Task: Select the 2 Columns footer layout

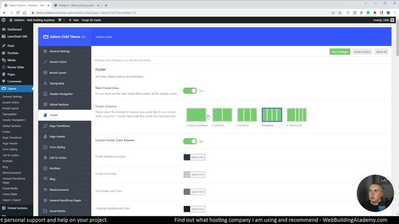Action: [222, 114]
